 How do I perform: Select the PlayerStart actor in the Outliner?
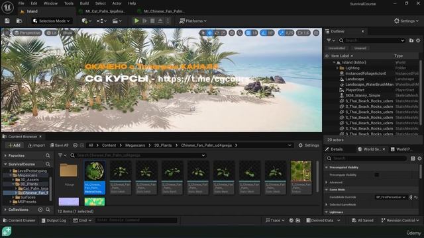coord(355,90)
